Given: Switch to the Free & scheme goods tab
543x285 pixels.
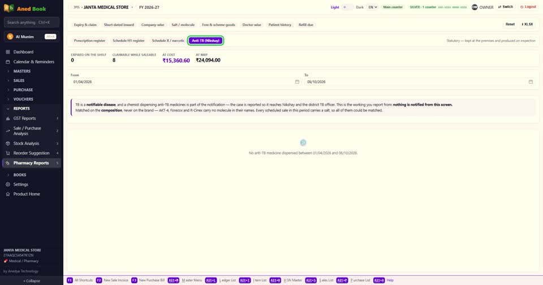Looking at the screenshot, I should point(218,24).
